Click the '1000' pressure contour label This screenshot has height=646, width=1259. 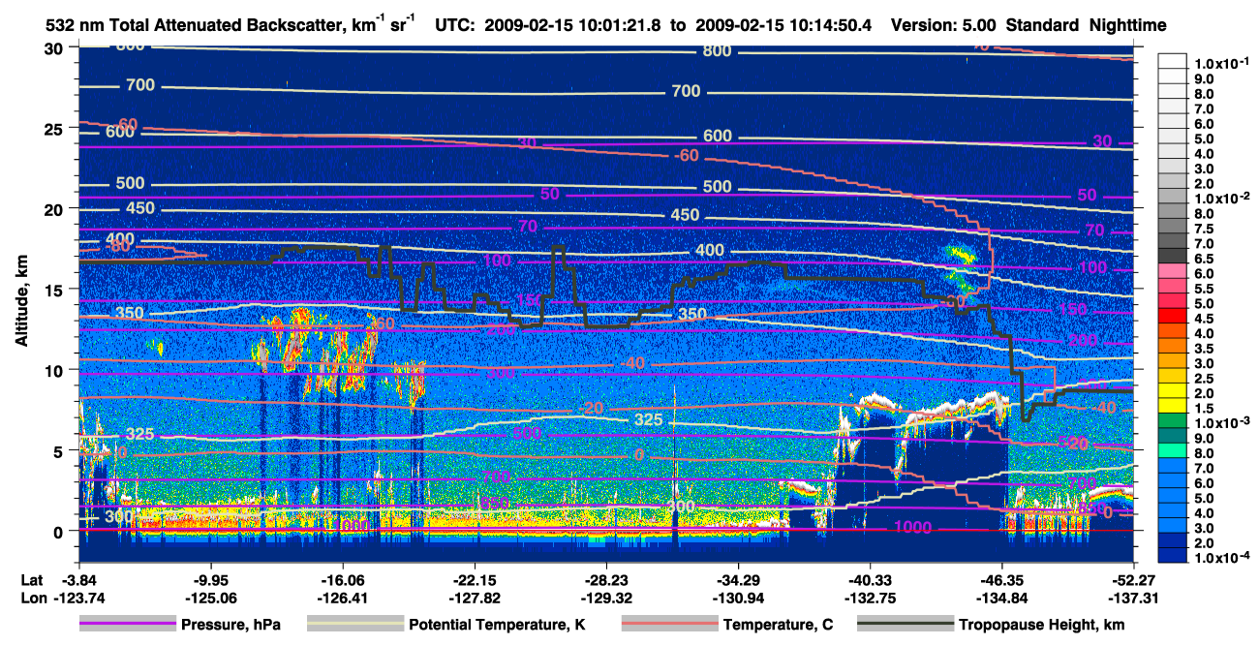click(910, 528)
